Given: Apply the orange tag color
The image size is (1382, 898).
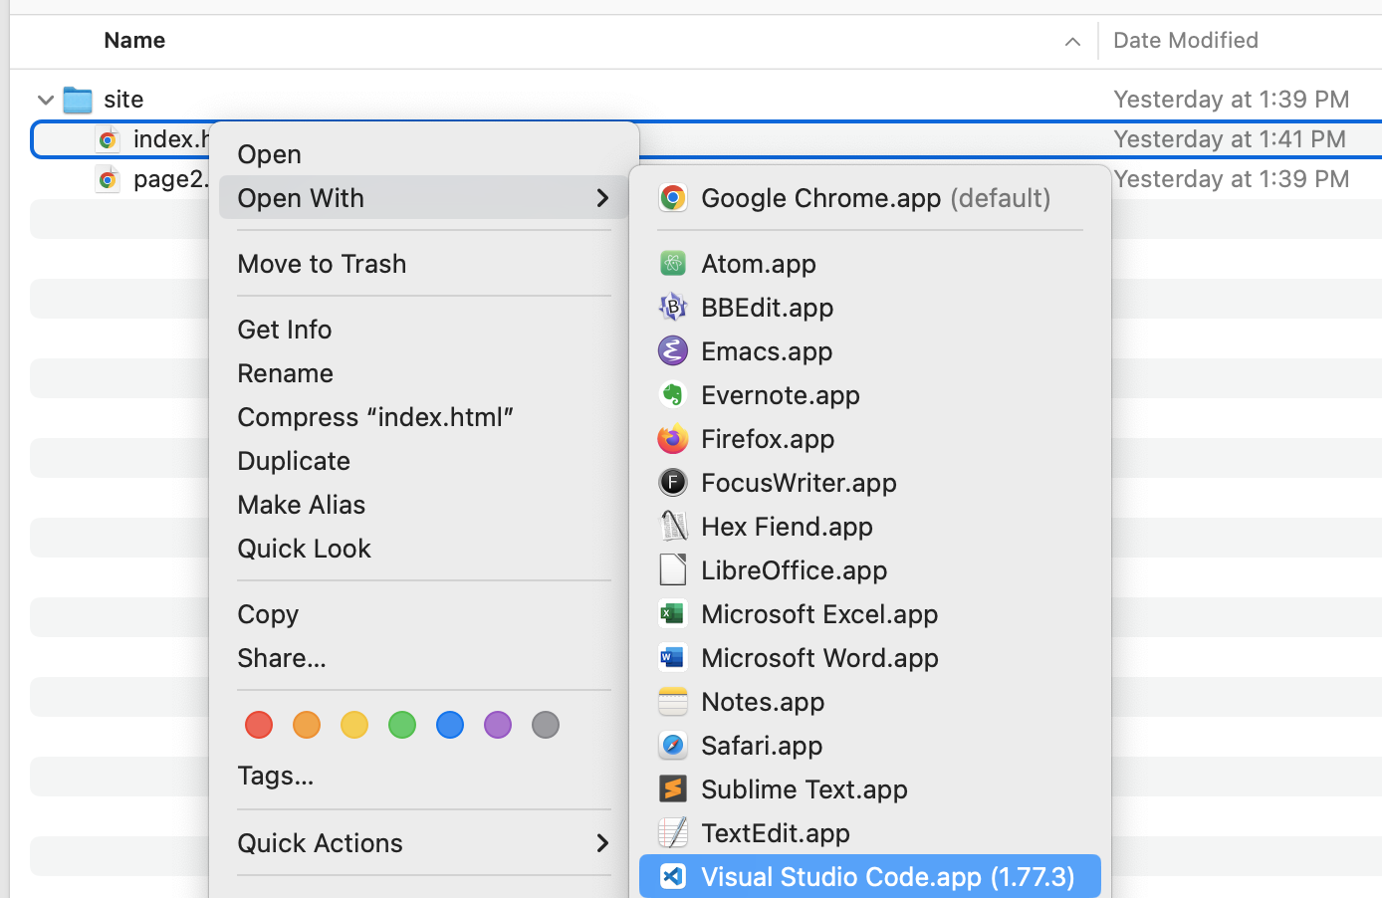Looking at the screenshot, I should (307, 725).
